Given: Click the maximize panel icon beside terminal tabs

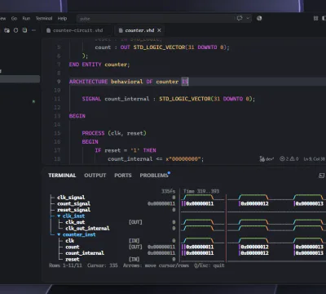Looking at the screenshot, I should click(321, 176).
